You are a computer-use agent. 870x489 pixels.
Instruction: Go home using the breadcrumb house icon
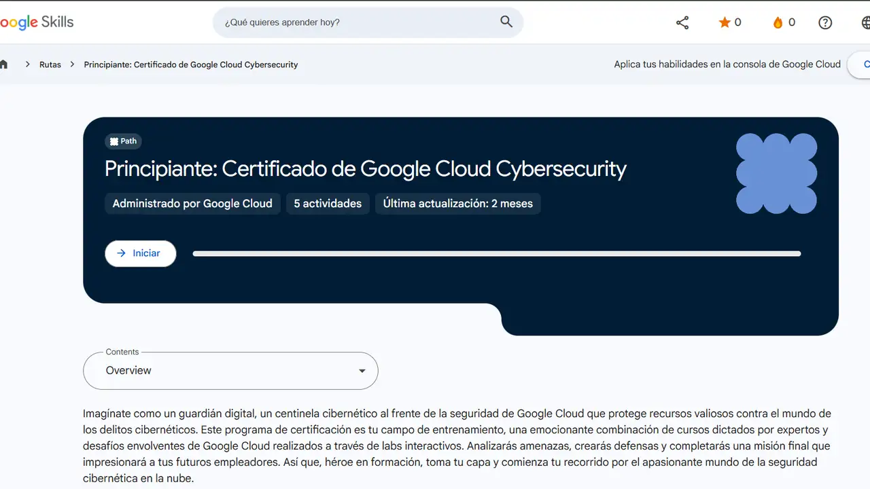tap(4, 65)
